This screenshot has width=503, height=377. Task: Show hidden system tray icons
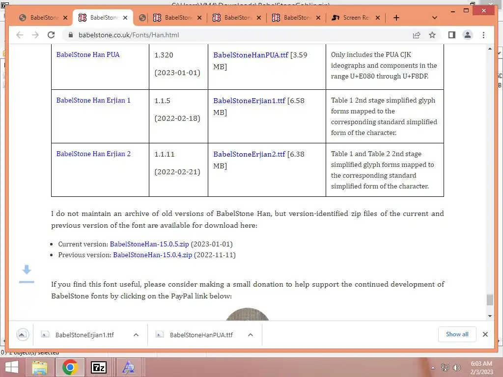click(x=433, y=368)
